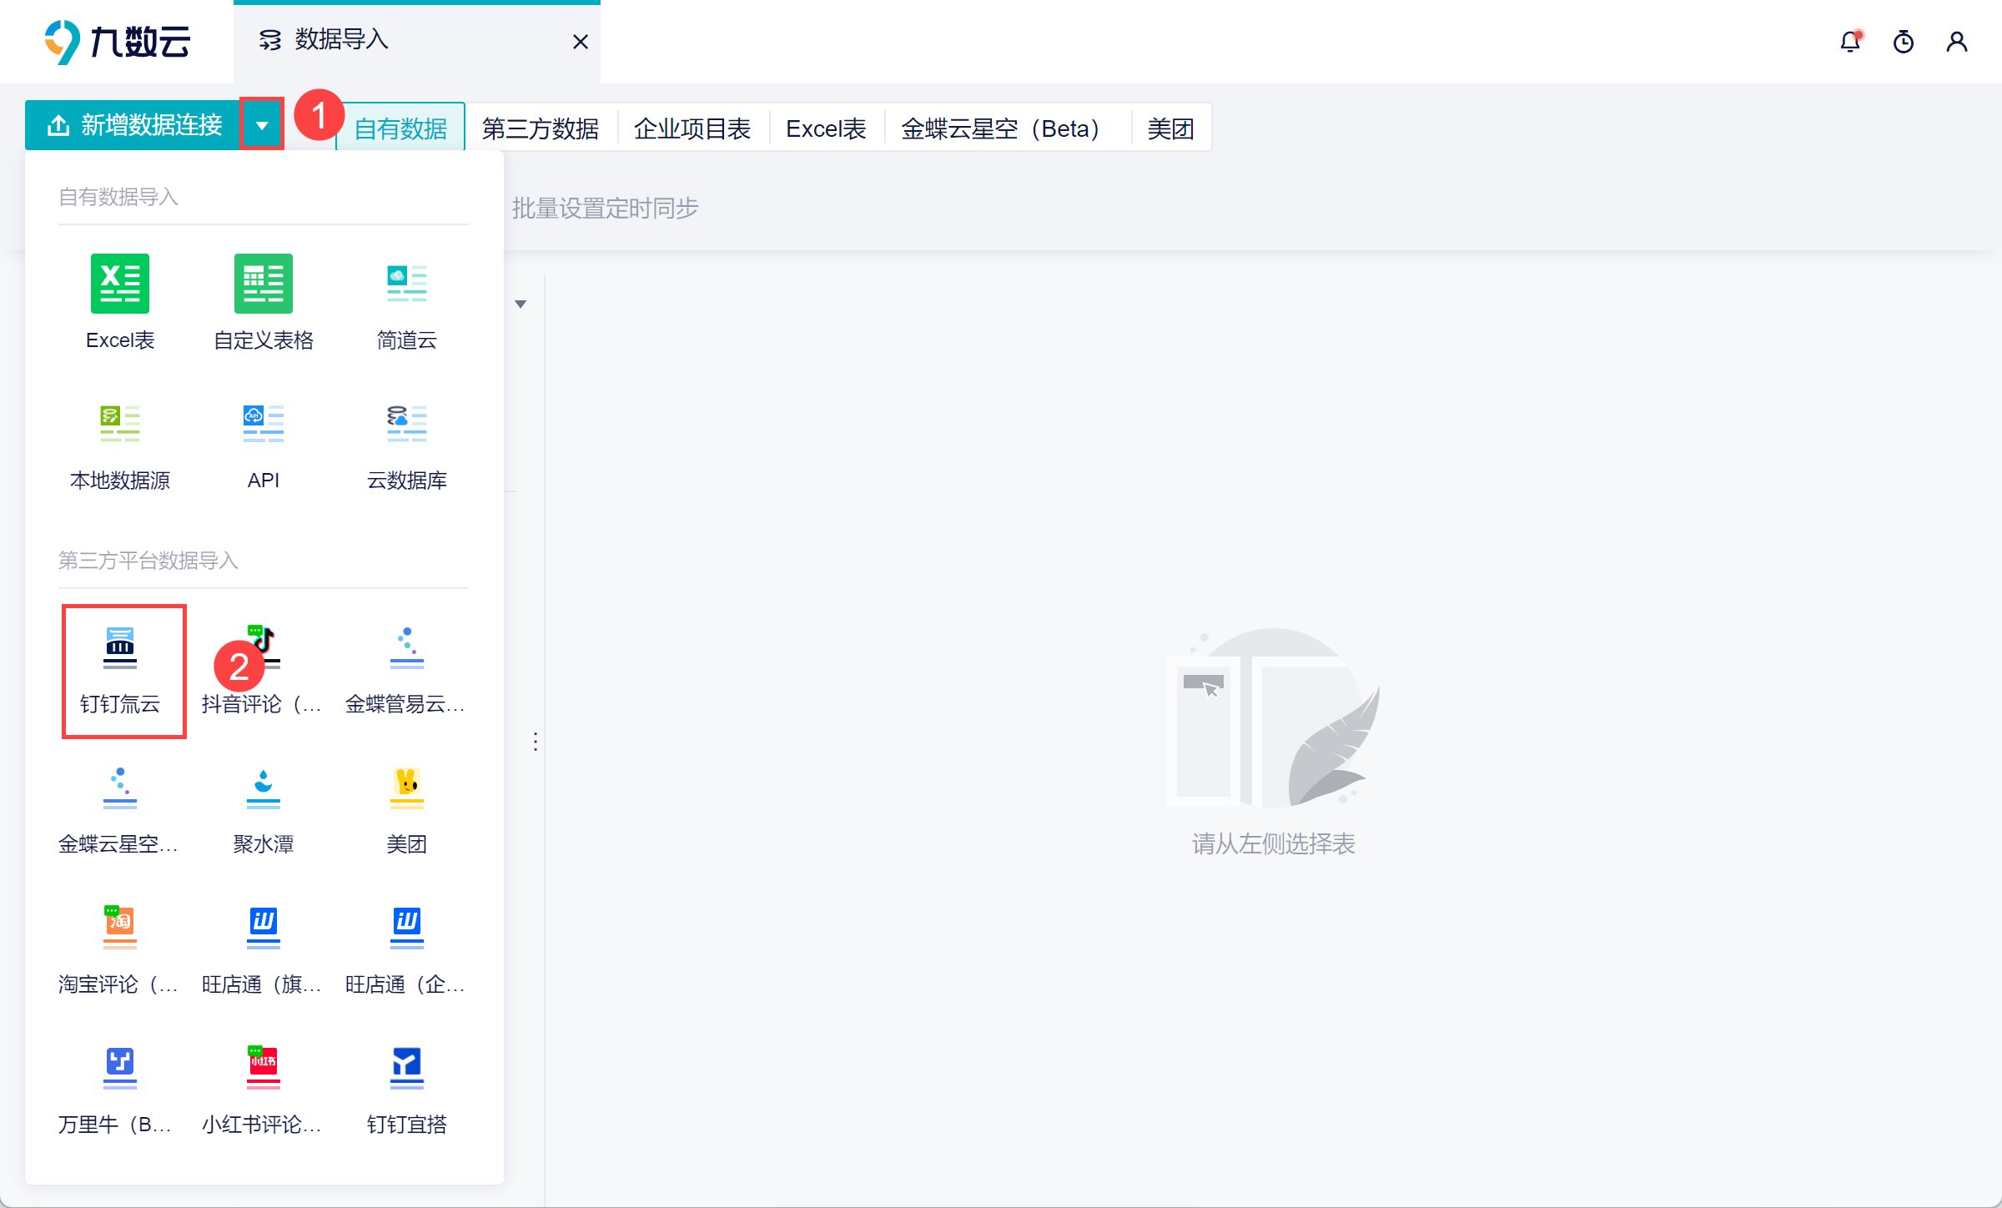Pick the 云数据库 import icon

[406, 425]
